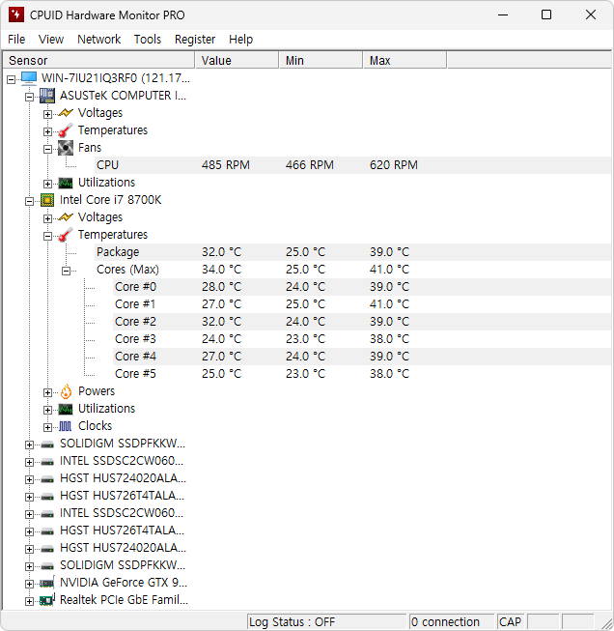Click the fan icon beside Fans
The width and height of the screenshot is (614, 631).
coord(65,148)
